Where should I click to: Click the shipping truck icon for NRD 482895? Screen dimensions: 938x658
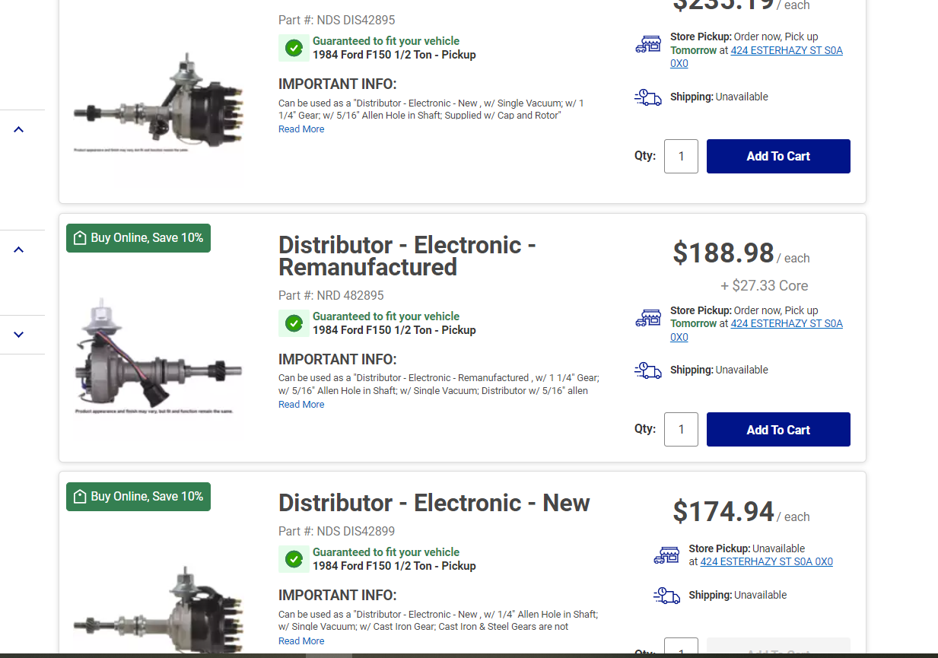[648, 370]
